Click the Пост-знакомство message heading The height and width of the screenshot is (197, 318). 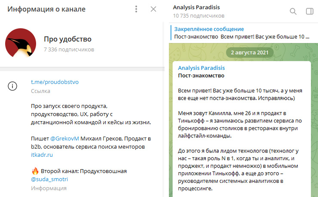[201, 75]
